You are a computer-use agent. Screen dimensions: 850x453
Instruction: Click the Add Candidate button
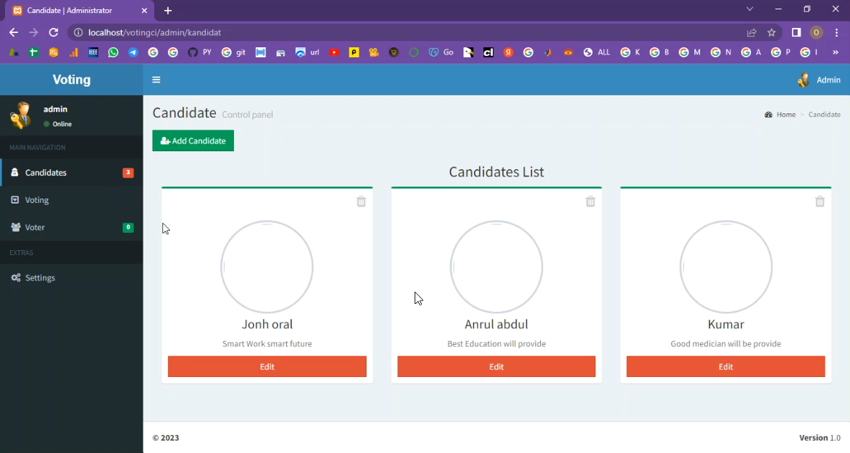click(193, 140)
